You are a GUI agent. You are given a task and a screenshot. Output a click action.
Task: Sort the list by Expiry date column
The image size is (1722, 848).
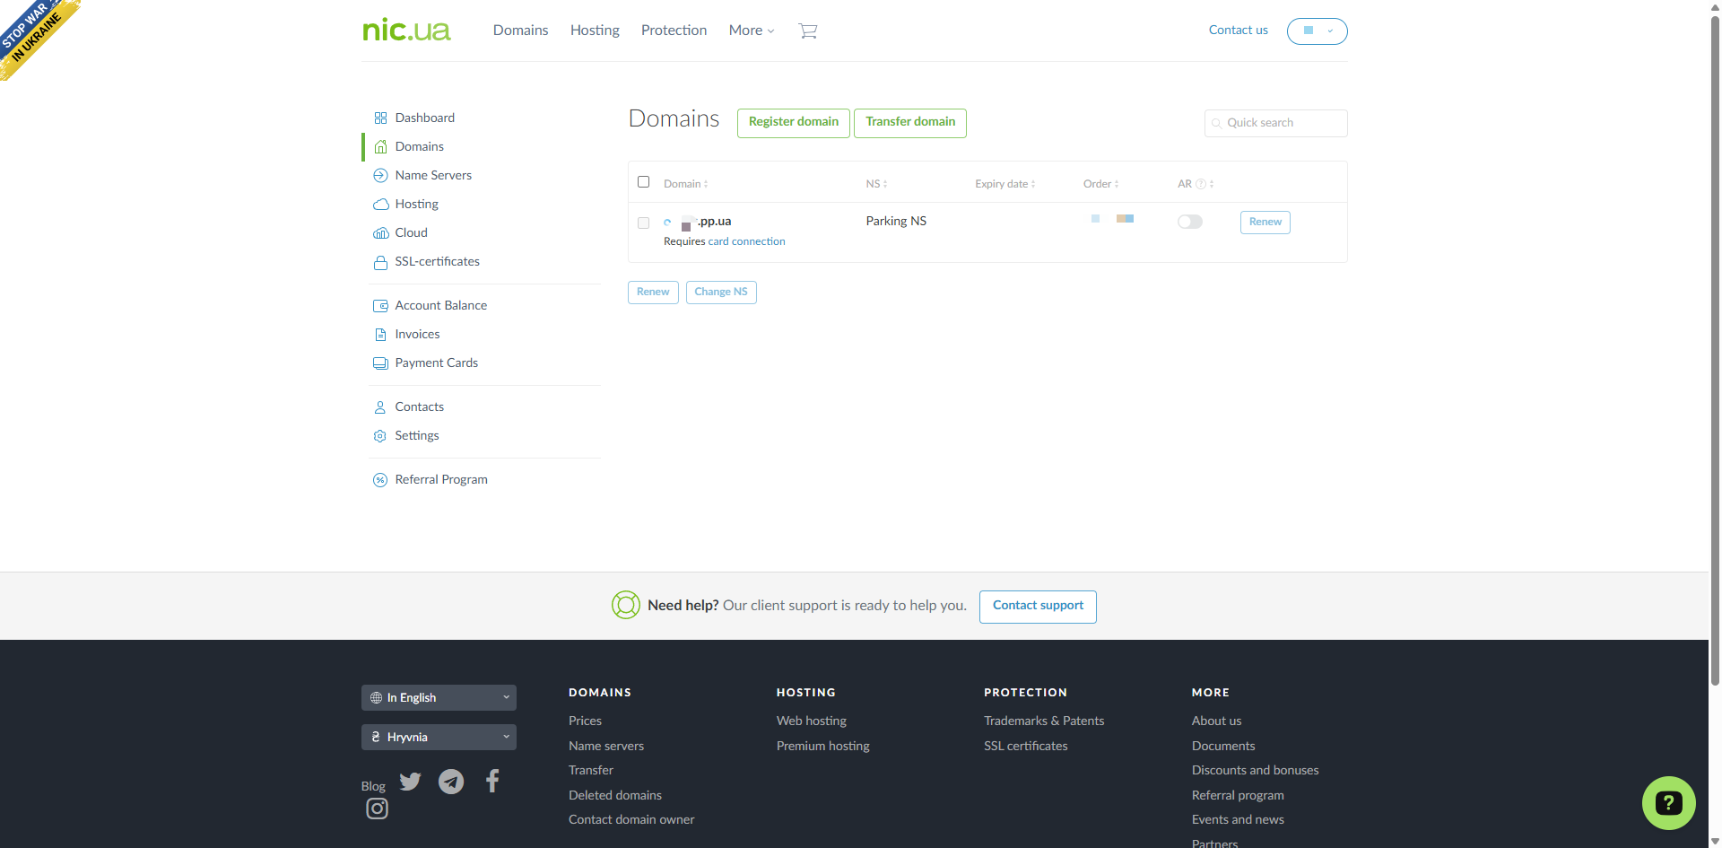pyautogui.click(x=1004, y=184)
